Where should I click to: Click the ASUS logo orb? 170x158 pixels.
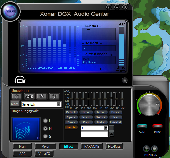point(10,11)
